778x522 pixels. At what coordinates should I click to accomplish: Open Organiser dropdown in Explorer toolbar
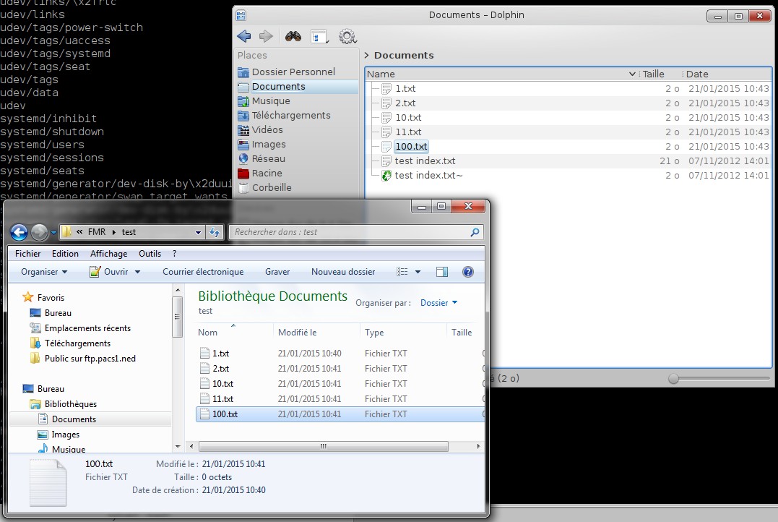pyautogui.click(x=44, y=272)
